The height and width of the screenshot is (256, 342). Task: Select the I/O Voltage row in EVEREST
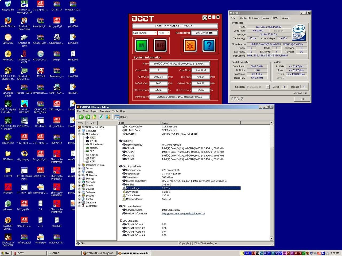(180, 192)
